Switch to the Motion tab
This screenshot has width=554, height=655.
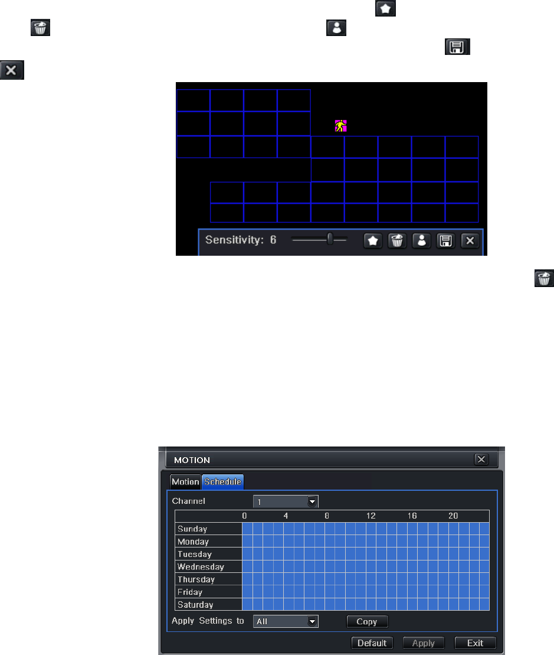[185, 481]
